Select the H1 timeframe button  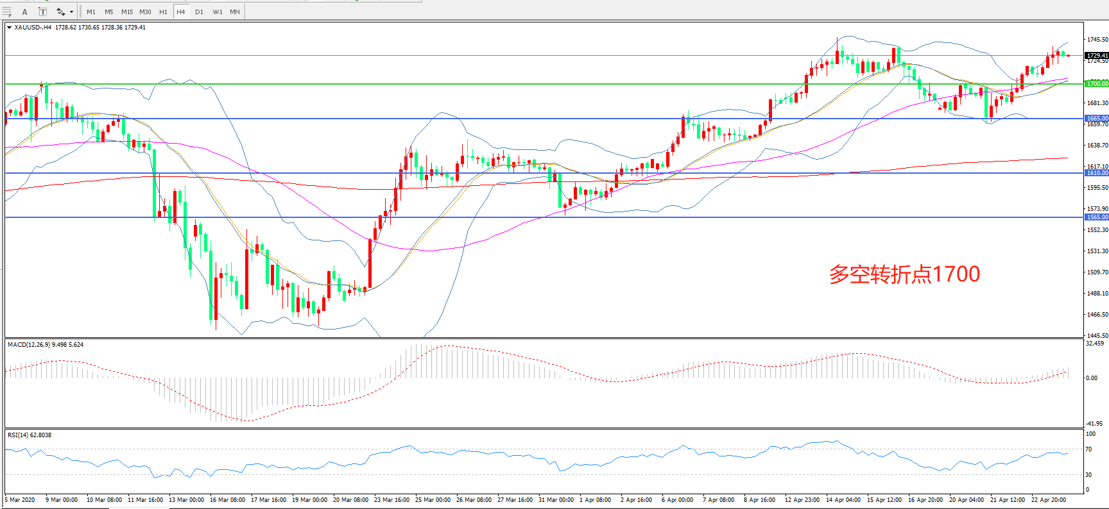(163, 12)
